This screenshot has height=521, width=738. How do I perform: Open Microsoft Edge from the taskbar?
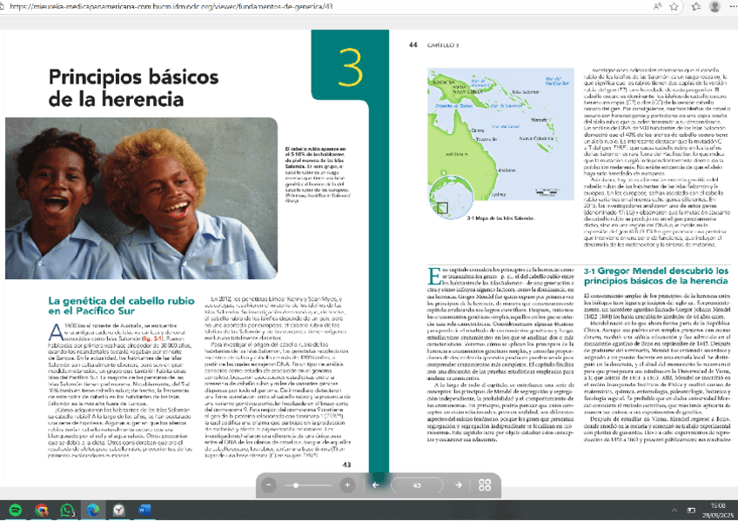[x=91, y=509]
